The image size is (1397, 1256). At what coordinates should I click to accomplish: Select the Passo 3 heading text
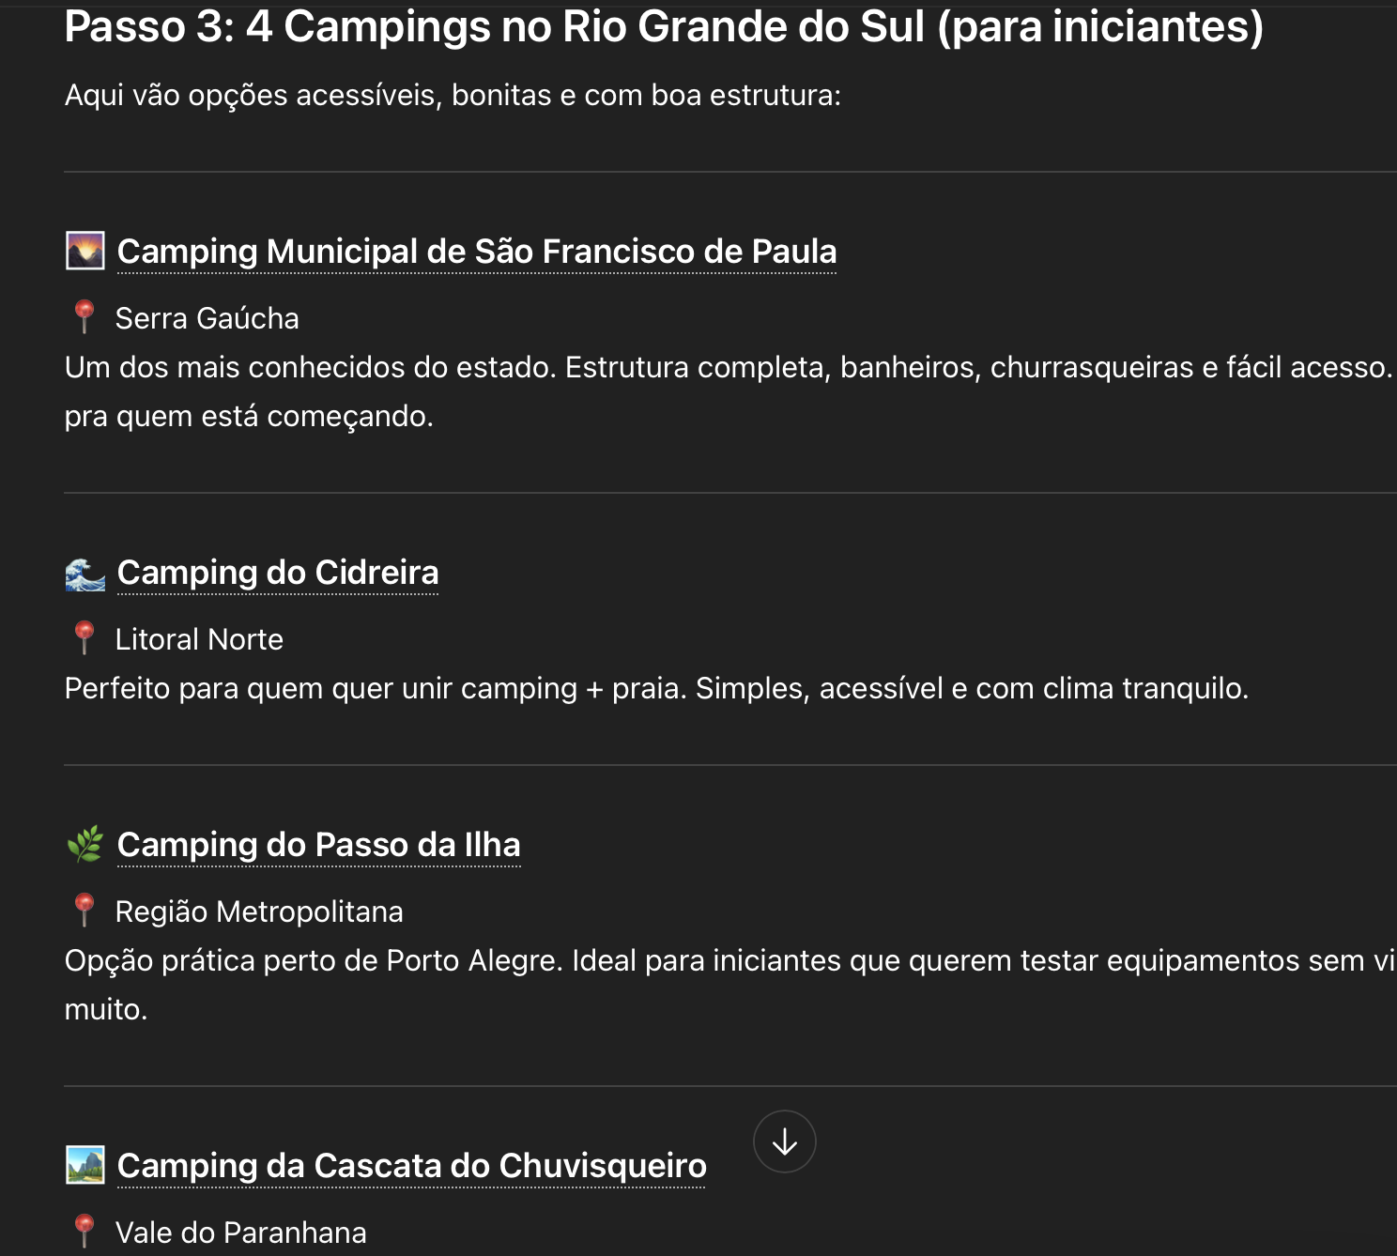tap(663, 27)
